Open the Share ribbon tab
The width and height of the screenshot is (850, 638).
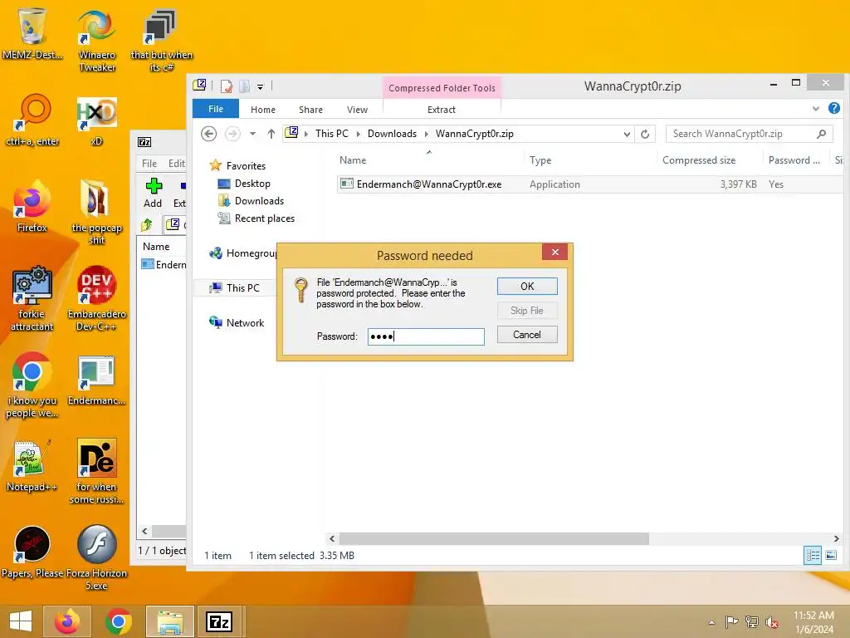click(x=310, y=110)
